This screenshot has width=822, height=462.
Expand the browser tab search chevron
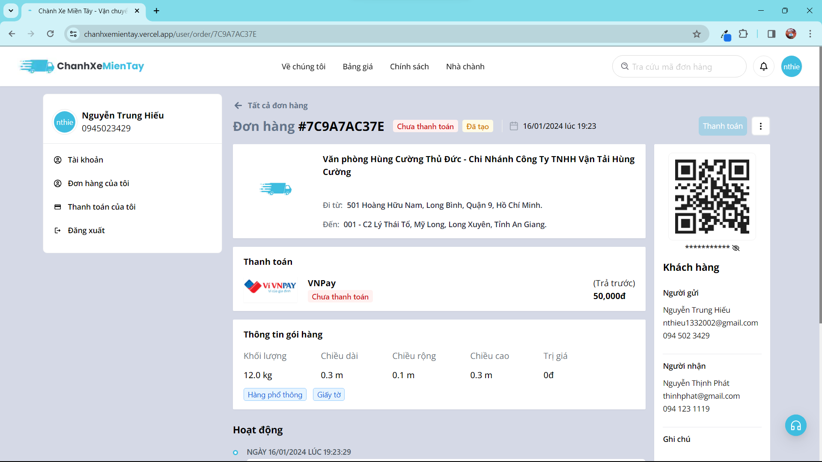[x=11, y=11]
